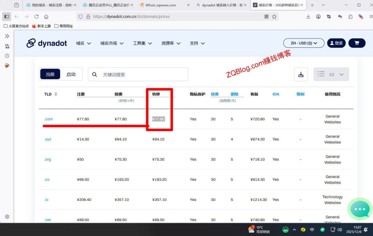The height and width of the screenshot is (236, 373).
Task: Open the Windows taskbar weather widget
Action: click(259, 229)
